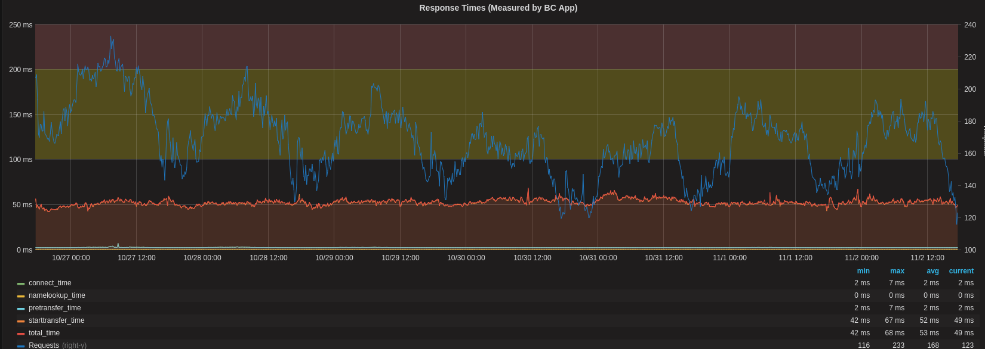Image resolution: width=985 pixels, height=349 pixels.
Task: Open the Response Times panel title menu
Action: 498,8
